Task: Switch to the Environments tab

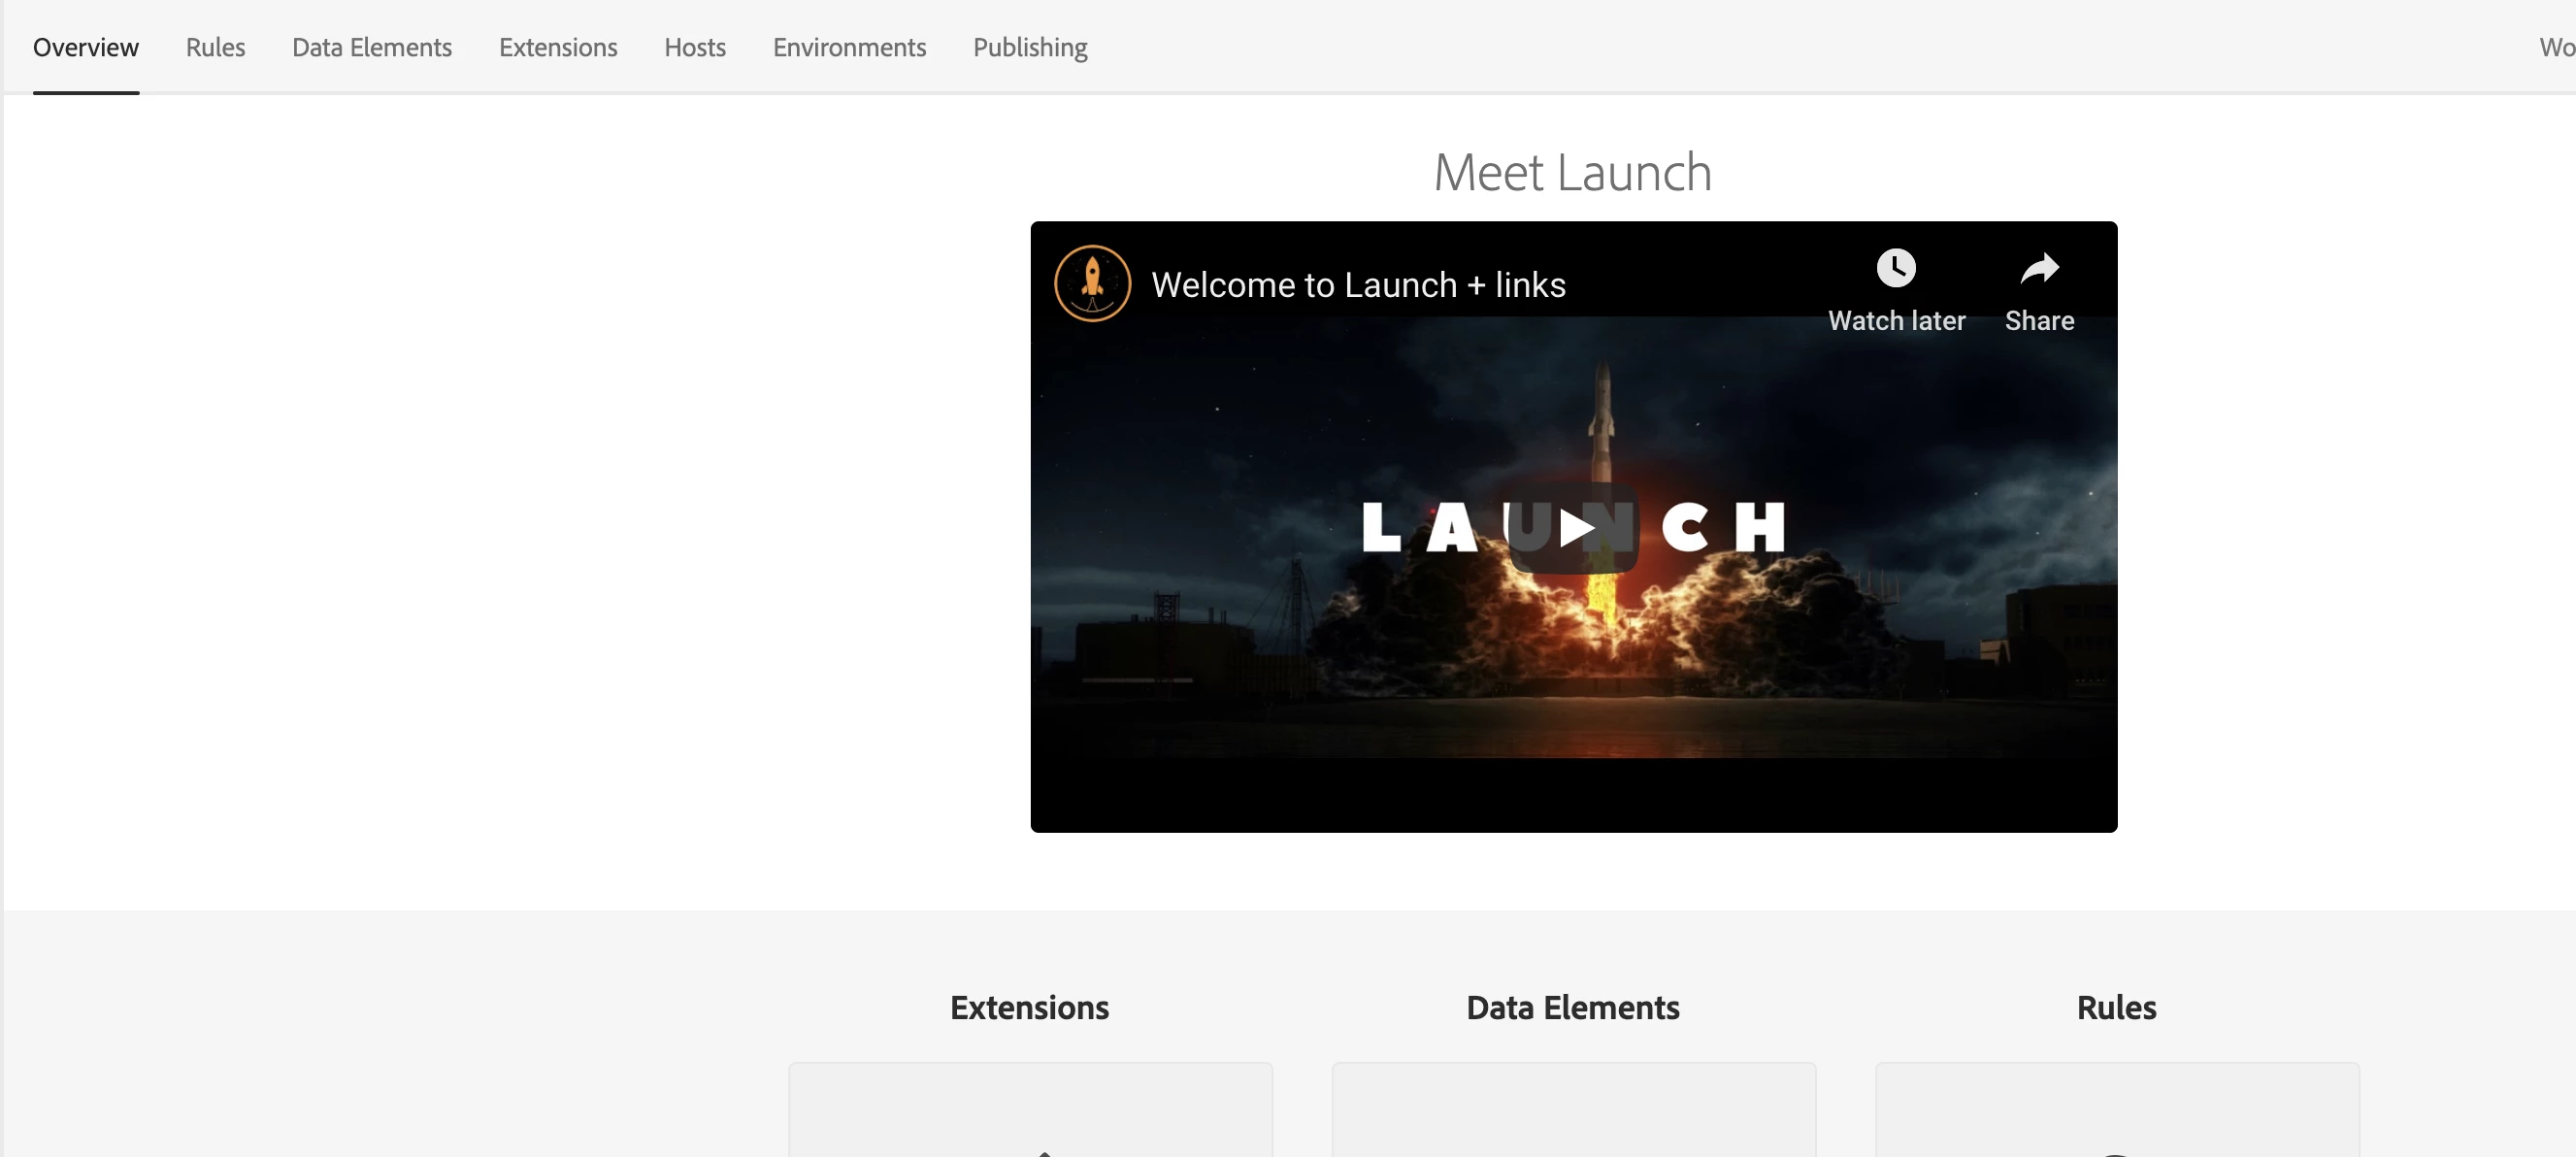Action: point(848,47)
